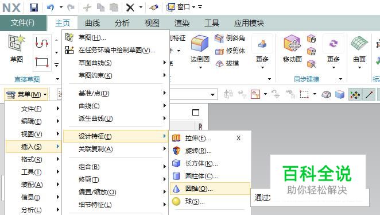
Task: Open the Surface (曲面) dropdown arrow
Action: click(x=359, y=67)
